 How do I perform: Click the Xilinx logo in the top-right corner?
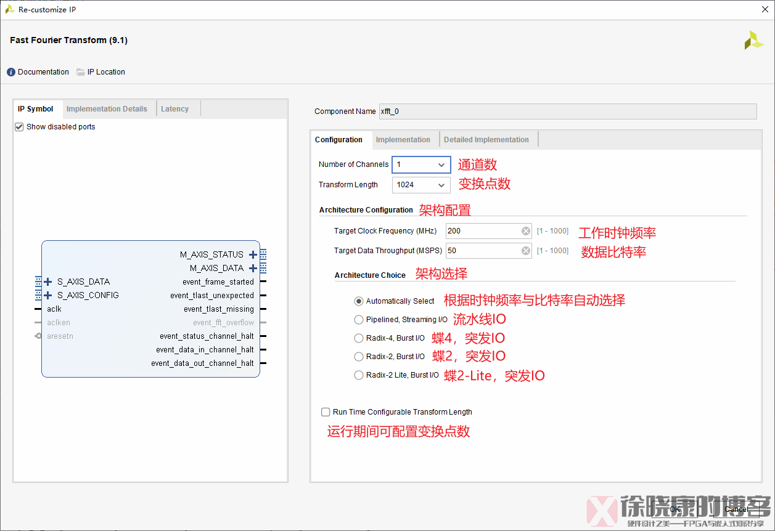tap(753, 40)
